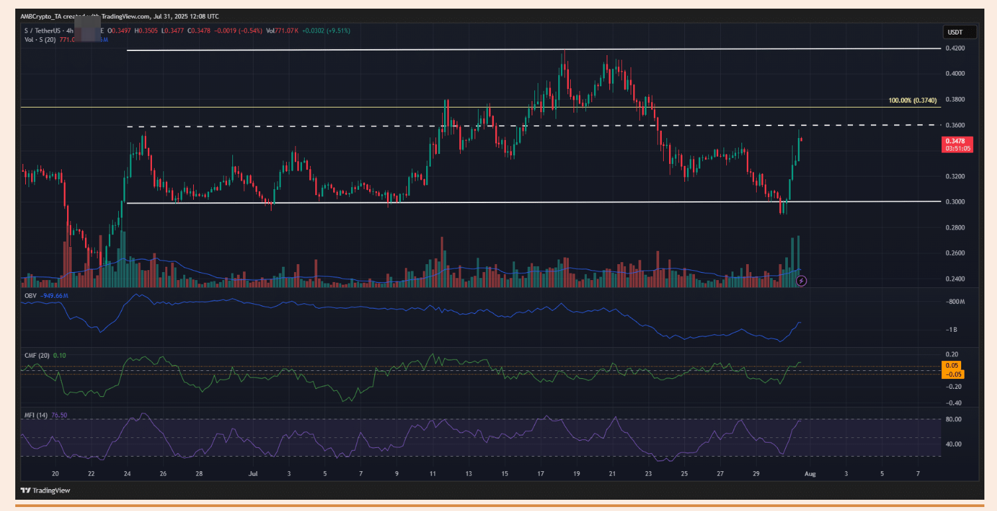Click the 17 date label on time axis
Image resolution: width=997 pixels, height=511 pixels.
[x=540, y=475]
